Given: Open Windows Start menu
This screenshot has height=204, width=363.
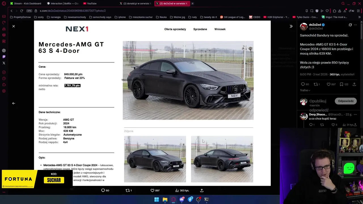Looking at the screenshot, I should tap(157, 199).
